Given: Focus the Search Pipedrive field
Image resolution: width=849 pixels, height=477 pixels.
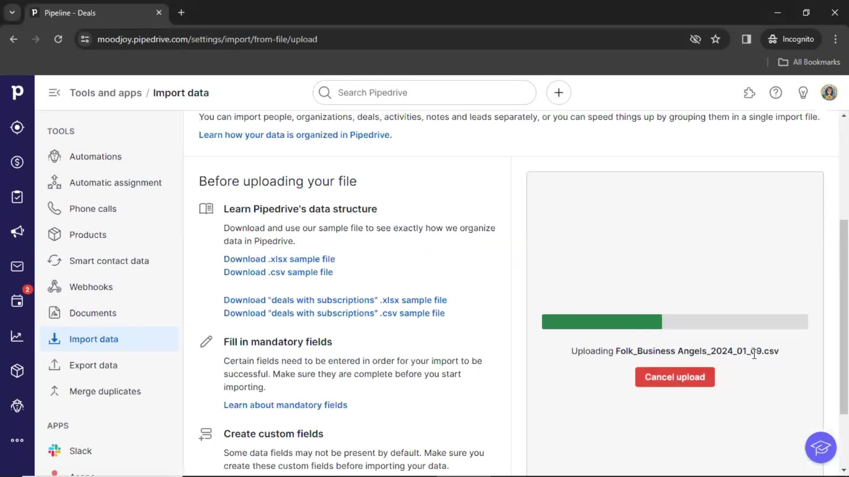Looking at the screenshot, I should coord(424,93).
